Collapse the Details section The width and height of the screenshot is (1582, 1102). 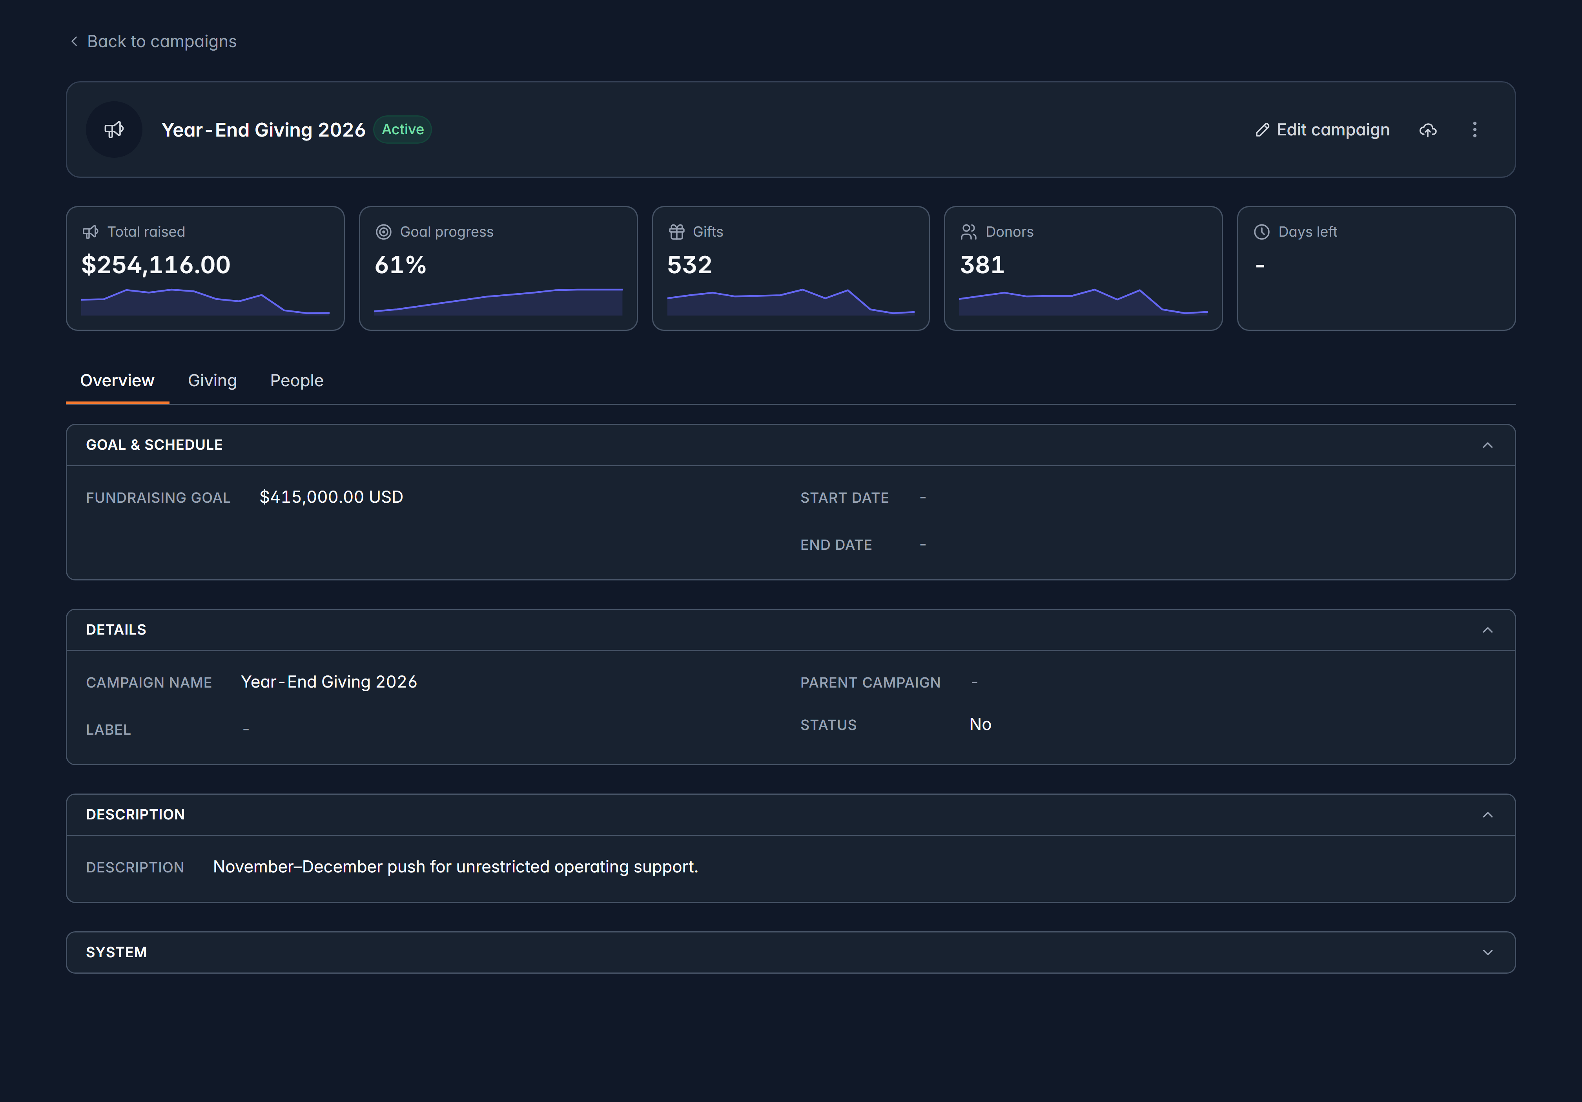(1487, 630)
